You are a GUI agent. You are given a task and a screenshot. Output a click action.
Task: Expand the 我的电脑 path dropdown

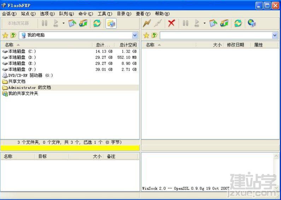click(x=135, y=35)
